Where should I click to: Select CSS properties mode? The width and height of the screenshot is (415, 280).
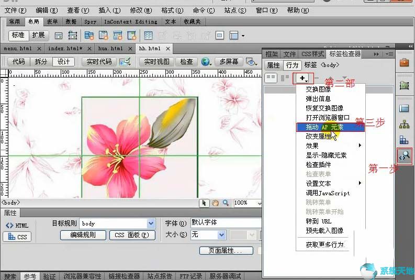[17, 237]
